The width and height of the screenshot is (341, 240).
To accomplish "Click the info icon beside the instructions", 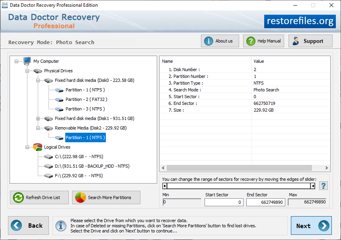I will click(x=61, y=226).
